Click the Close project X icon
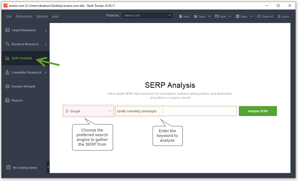 (x=238, y=16)
